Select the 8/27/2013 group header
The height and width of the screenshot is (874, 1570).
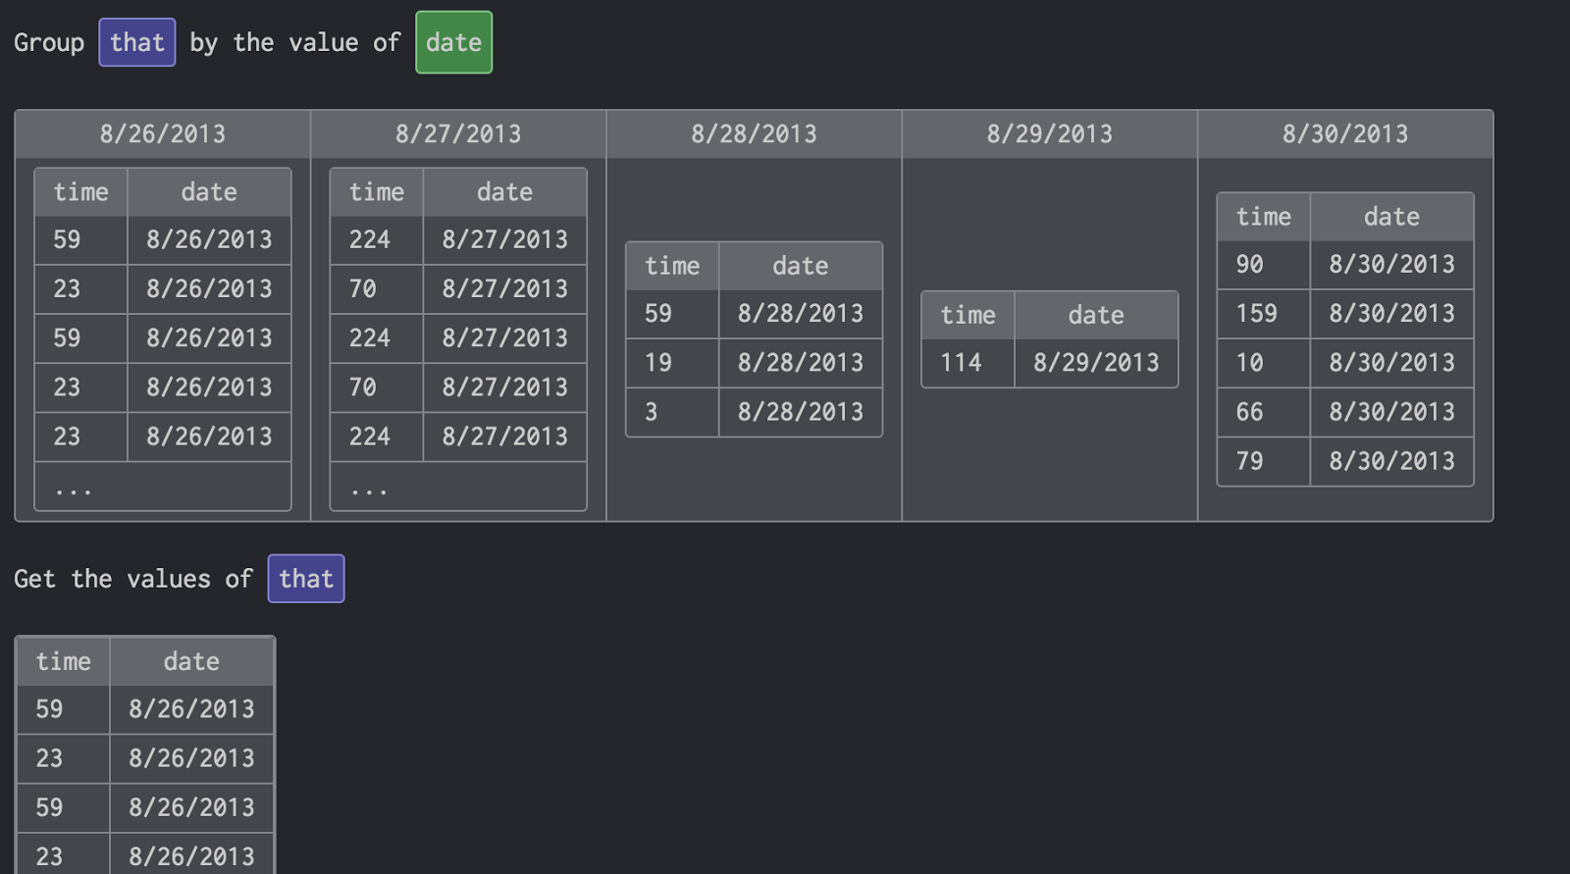tap(458, 134)
